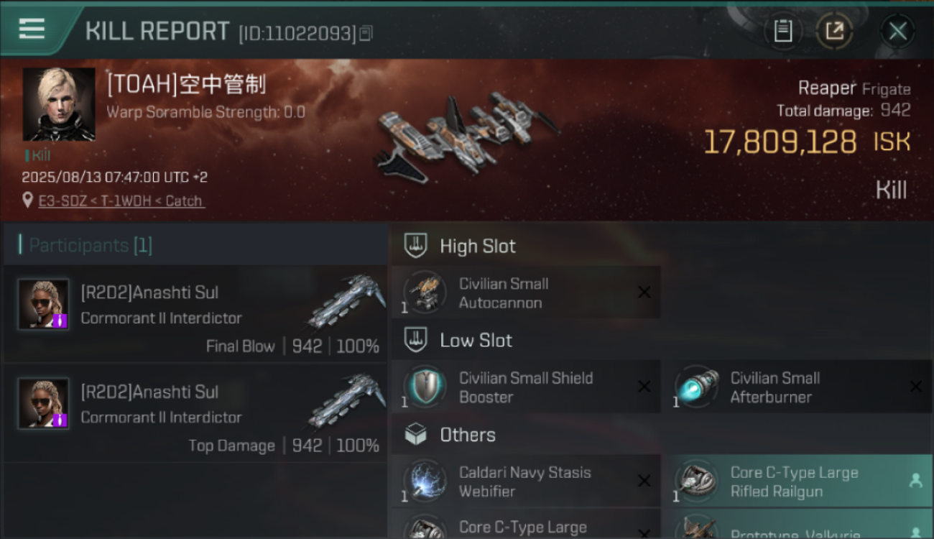This screenshot has width=934, height=539.
Task: Click the X marker on Civilian Small Autocannon
Action: coord(644,292)
